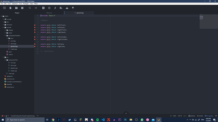Viewport: 218px width, 122px height.
Task: Open Google Chrome from the taskbar
Action: coord(53,120)
